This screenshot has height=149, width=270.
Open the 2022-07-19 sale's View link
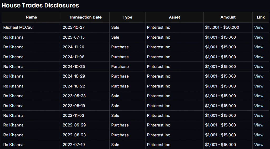pos(259,145)
